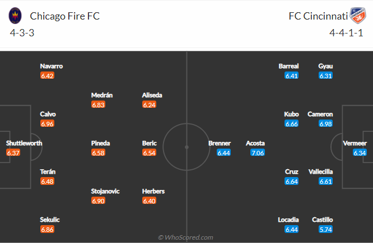Open the FC Cincinnati team link

318,16
